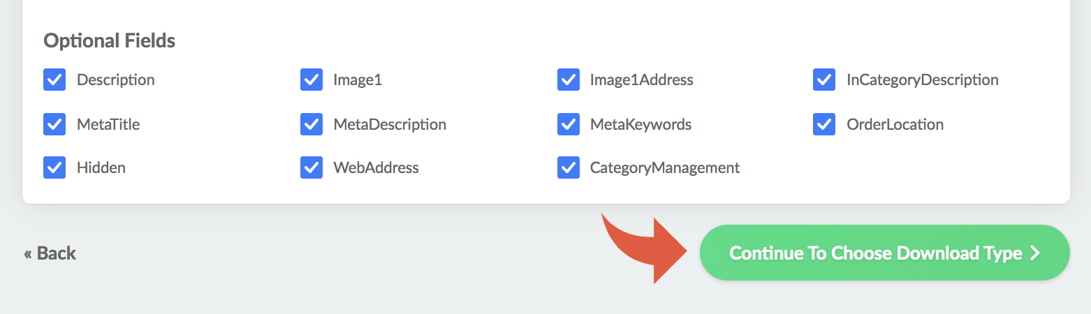Uncheck the MetaTitle checkbox
The height and width of the screenshot is (314, 1091).
click(54, 124)
